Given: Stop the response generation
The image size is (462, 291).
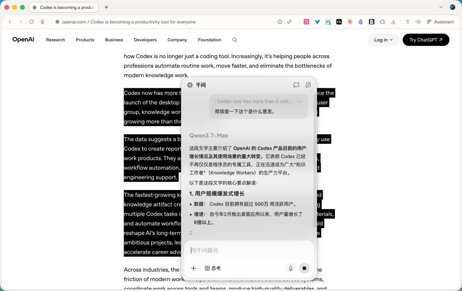Looking at the screenshot, I should pos(305,268).
